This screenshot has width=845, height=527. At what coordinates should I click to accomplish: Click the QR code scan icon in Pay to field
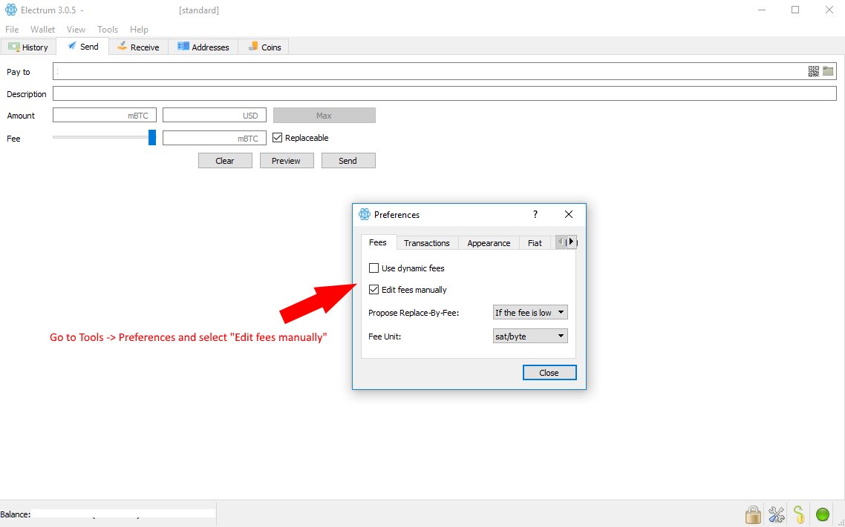813,71
